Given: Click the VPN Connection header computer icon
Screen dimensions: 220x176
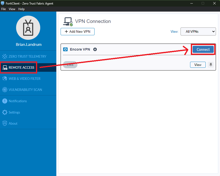Looking at the screenshot, I should 68,21.
